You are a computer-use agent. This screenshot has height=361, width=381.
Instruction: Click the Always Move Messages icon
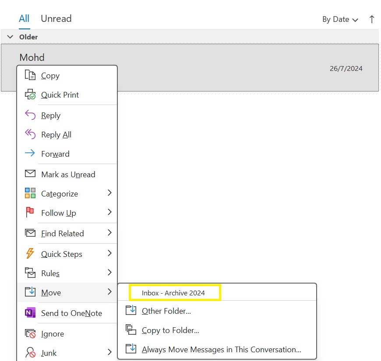(131, 349)
